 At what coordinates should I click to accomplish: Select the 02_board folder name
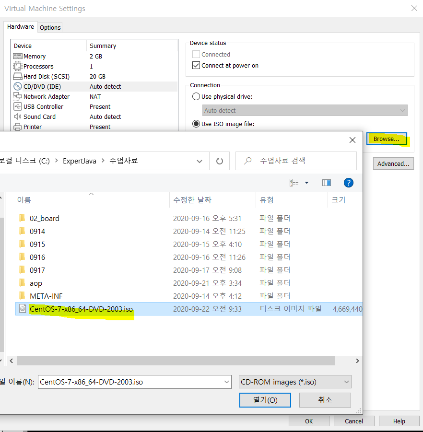click(x=45, y=218)
